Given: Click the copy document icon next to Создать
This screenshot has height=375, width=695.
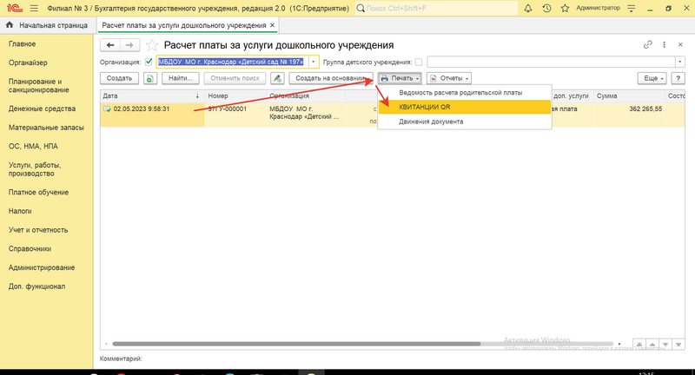Looking at the screenshot, I should pyautogui.click(x=150, y=78).
